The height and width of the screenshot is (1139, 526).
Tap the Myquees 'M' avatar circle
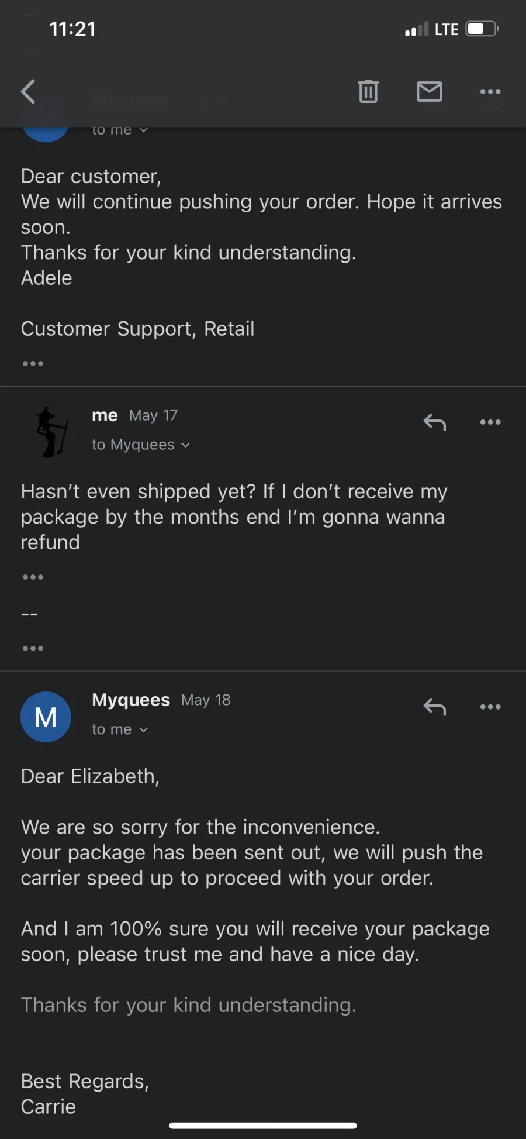point(46,717)
